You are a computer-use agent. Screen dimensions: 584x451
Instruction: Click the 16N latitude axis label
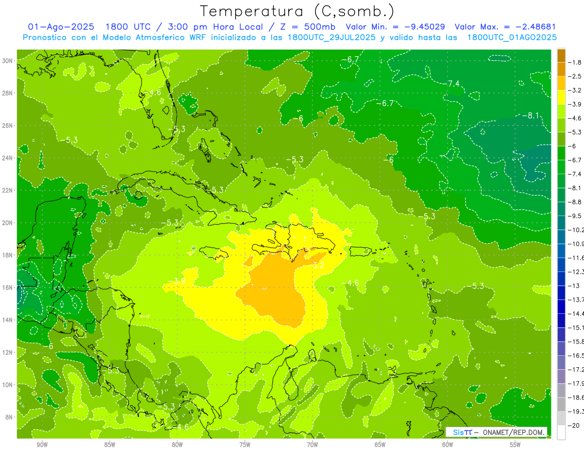pyautogui.click(x=8, y=287)
